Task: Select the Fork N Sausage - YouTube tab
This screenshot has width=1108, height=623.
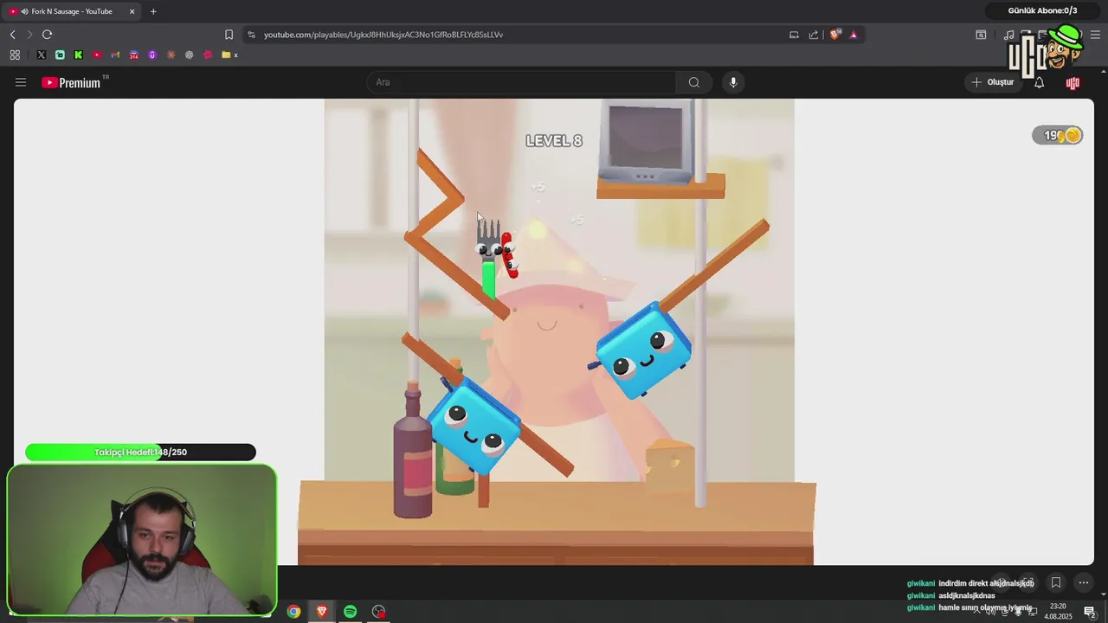Action: (x=72, y=11)
